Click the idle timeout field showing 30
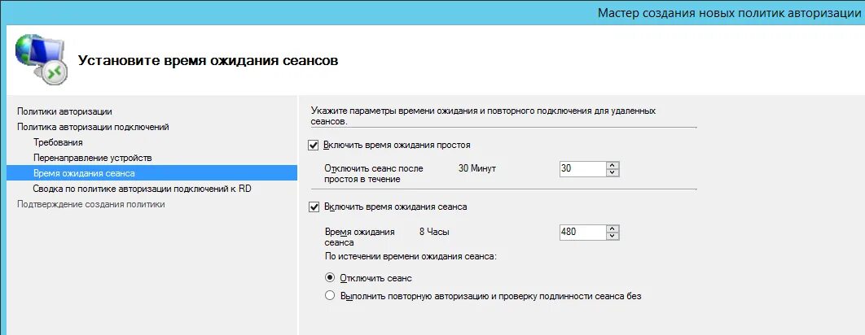865x335 pixels. (582, 168)
